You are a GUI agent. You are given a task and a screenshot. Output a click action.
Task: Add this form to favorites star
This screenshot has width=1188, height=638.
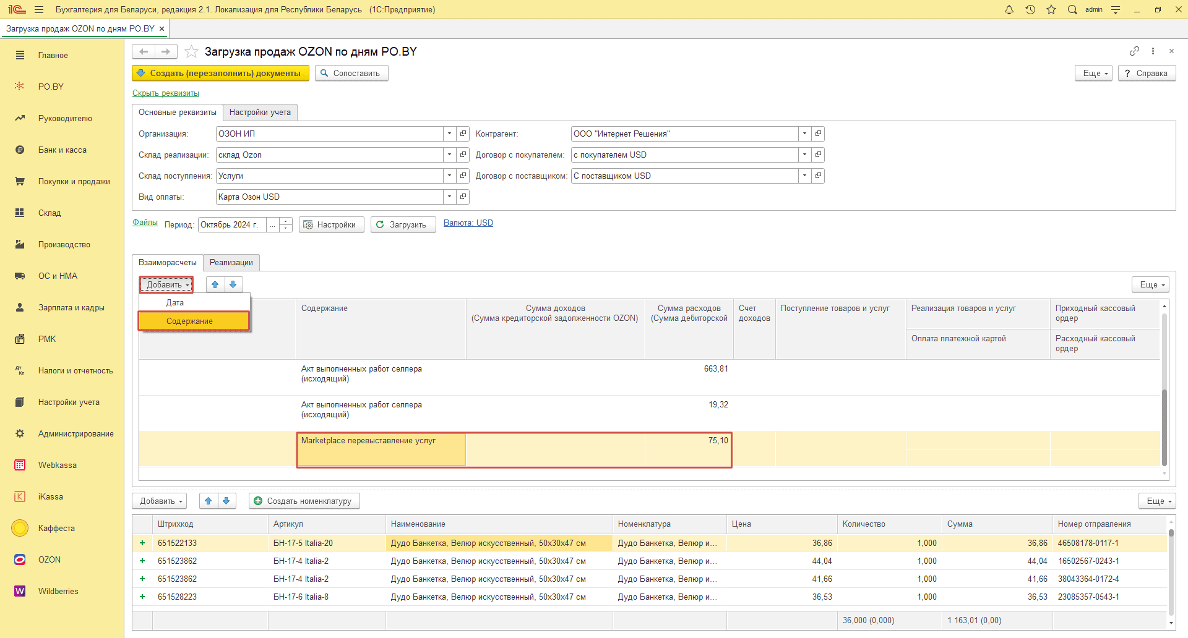[x=192, y=51]
